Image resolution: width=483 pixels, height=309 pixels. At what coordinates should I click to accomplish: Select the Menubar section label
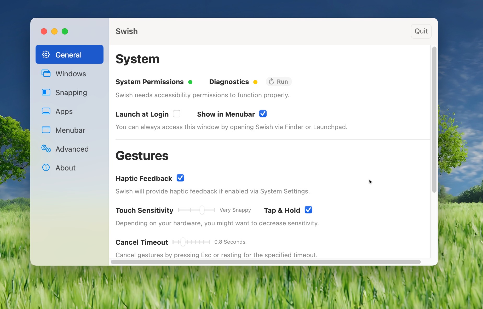pyautogui.click(x=70, y=130)
